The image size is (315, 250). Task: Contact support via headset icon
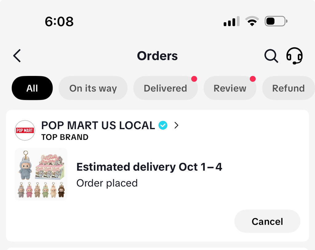[x=294, y=56]
